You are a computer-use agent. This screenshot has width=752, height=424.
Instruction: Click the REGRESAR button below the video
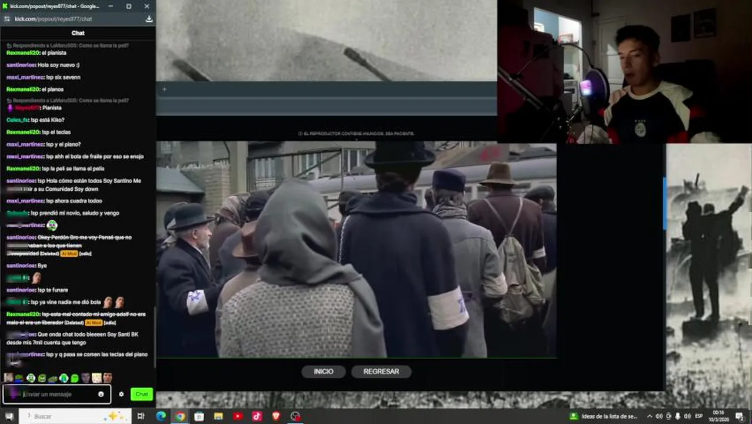(381, 372)
